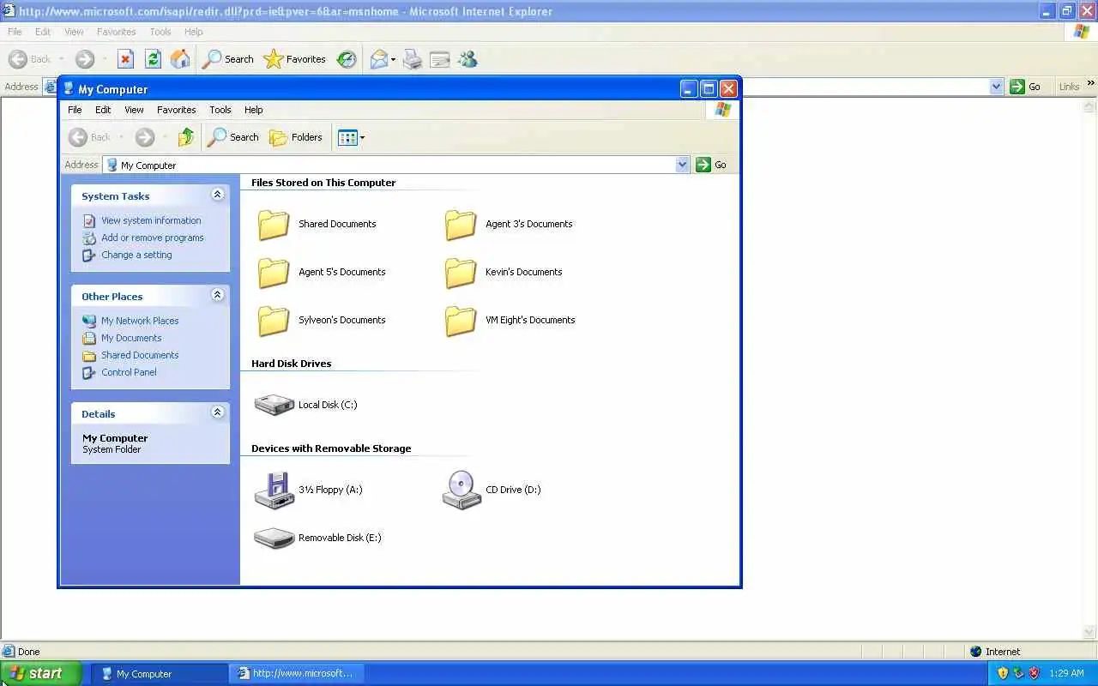Open My Computer address bar dropdown
The height and width of the screenshot is (686, 1098).
682,165
